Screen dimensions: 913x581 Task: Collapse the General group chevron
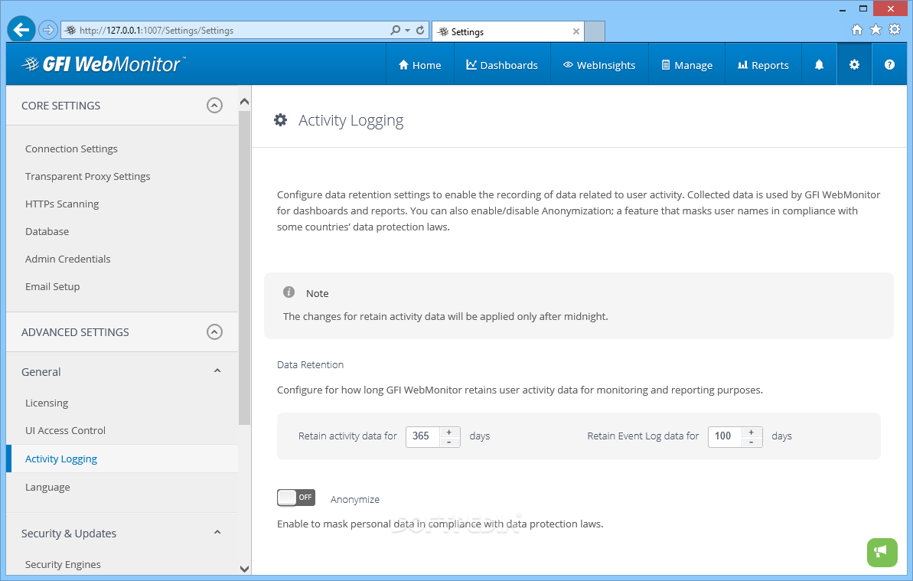coord(217,370)
